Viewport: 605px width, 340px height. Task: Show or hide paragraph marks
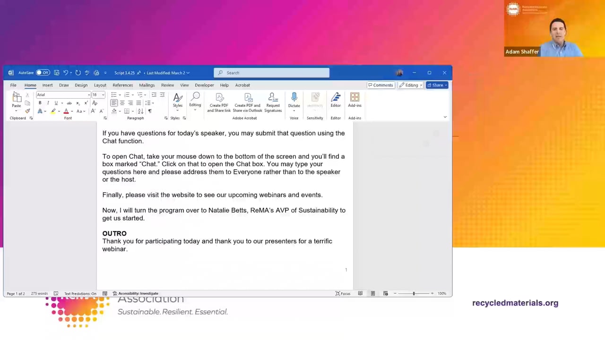(x=150, y=111)
